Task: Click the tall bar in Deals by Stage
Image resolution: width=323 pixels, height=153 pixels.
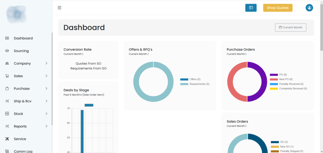Action: click(x=82, y=131)
